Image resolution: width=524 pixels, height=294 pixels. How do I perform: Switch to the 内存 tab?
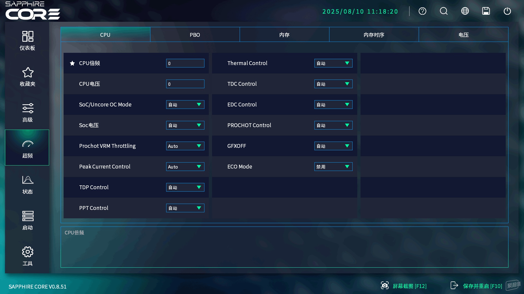pos(284,35)
